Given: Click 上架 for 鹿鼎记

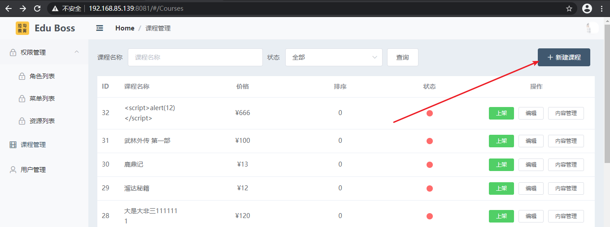Looking at the screenshot, I should point(501,165).
